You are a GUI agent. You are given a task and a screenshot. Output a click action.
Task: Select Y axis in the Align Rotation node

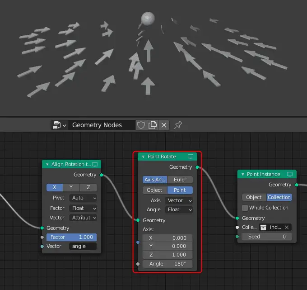[x=71, y=187]
